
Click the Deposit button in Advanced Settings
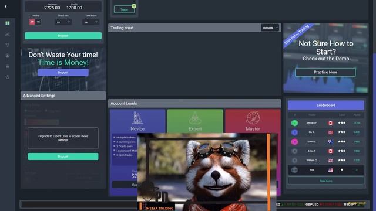tap(63, 156)
